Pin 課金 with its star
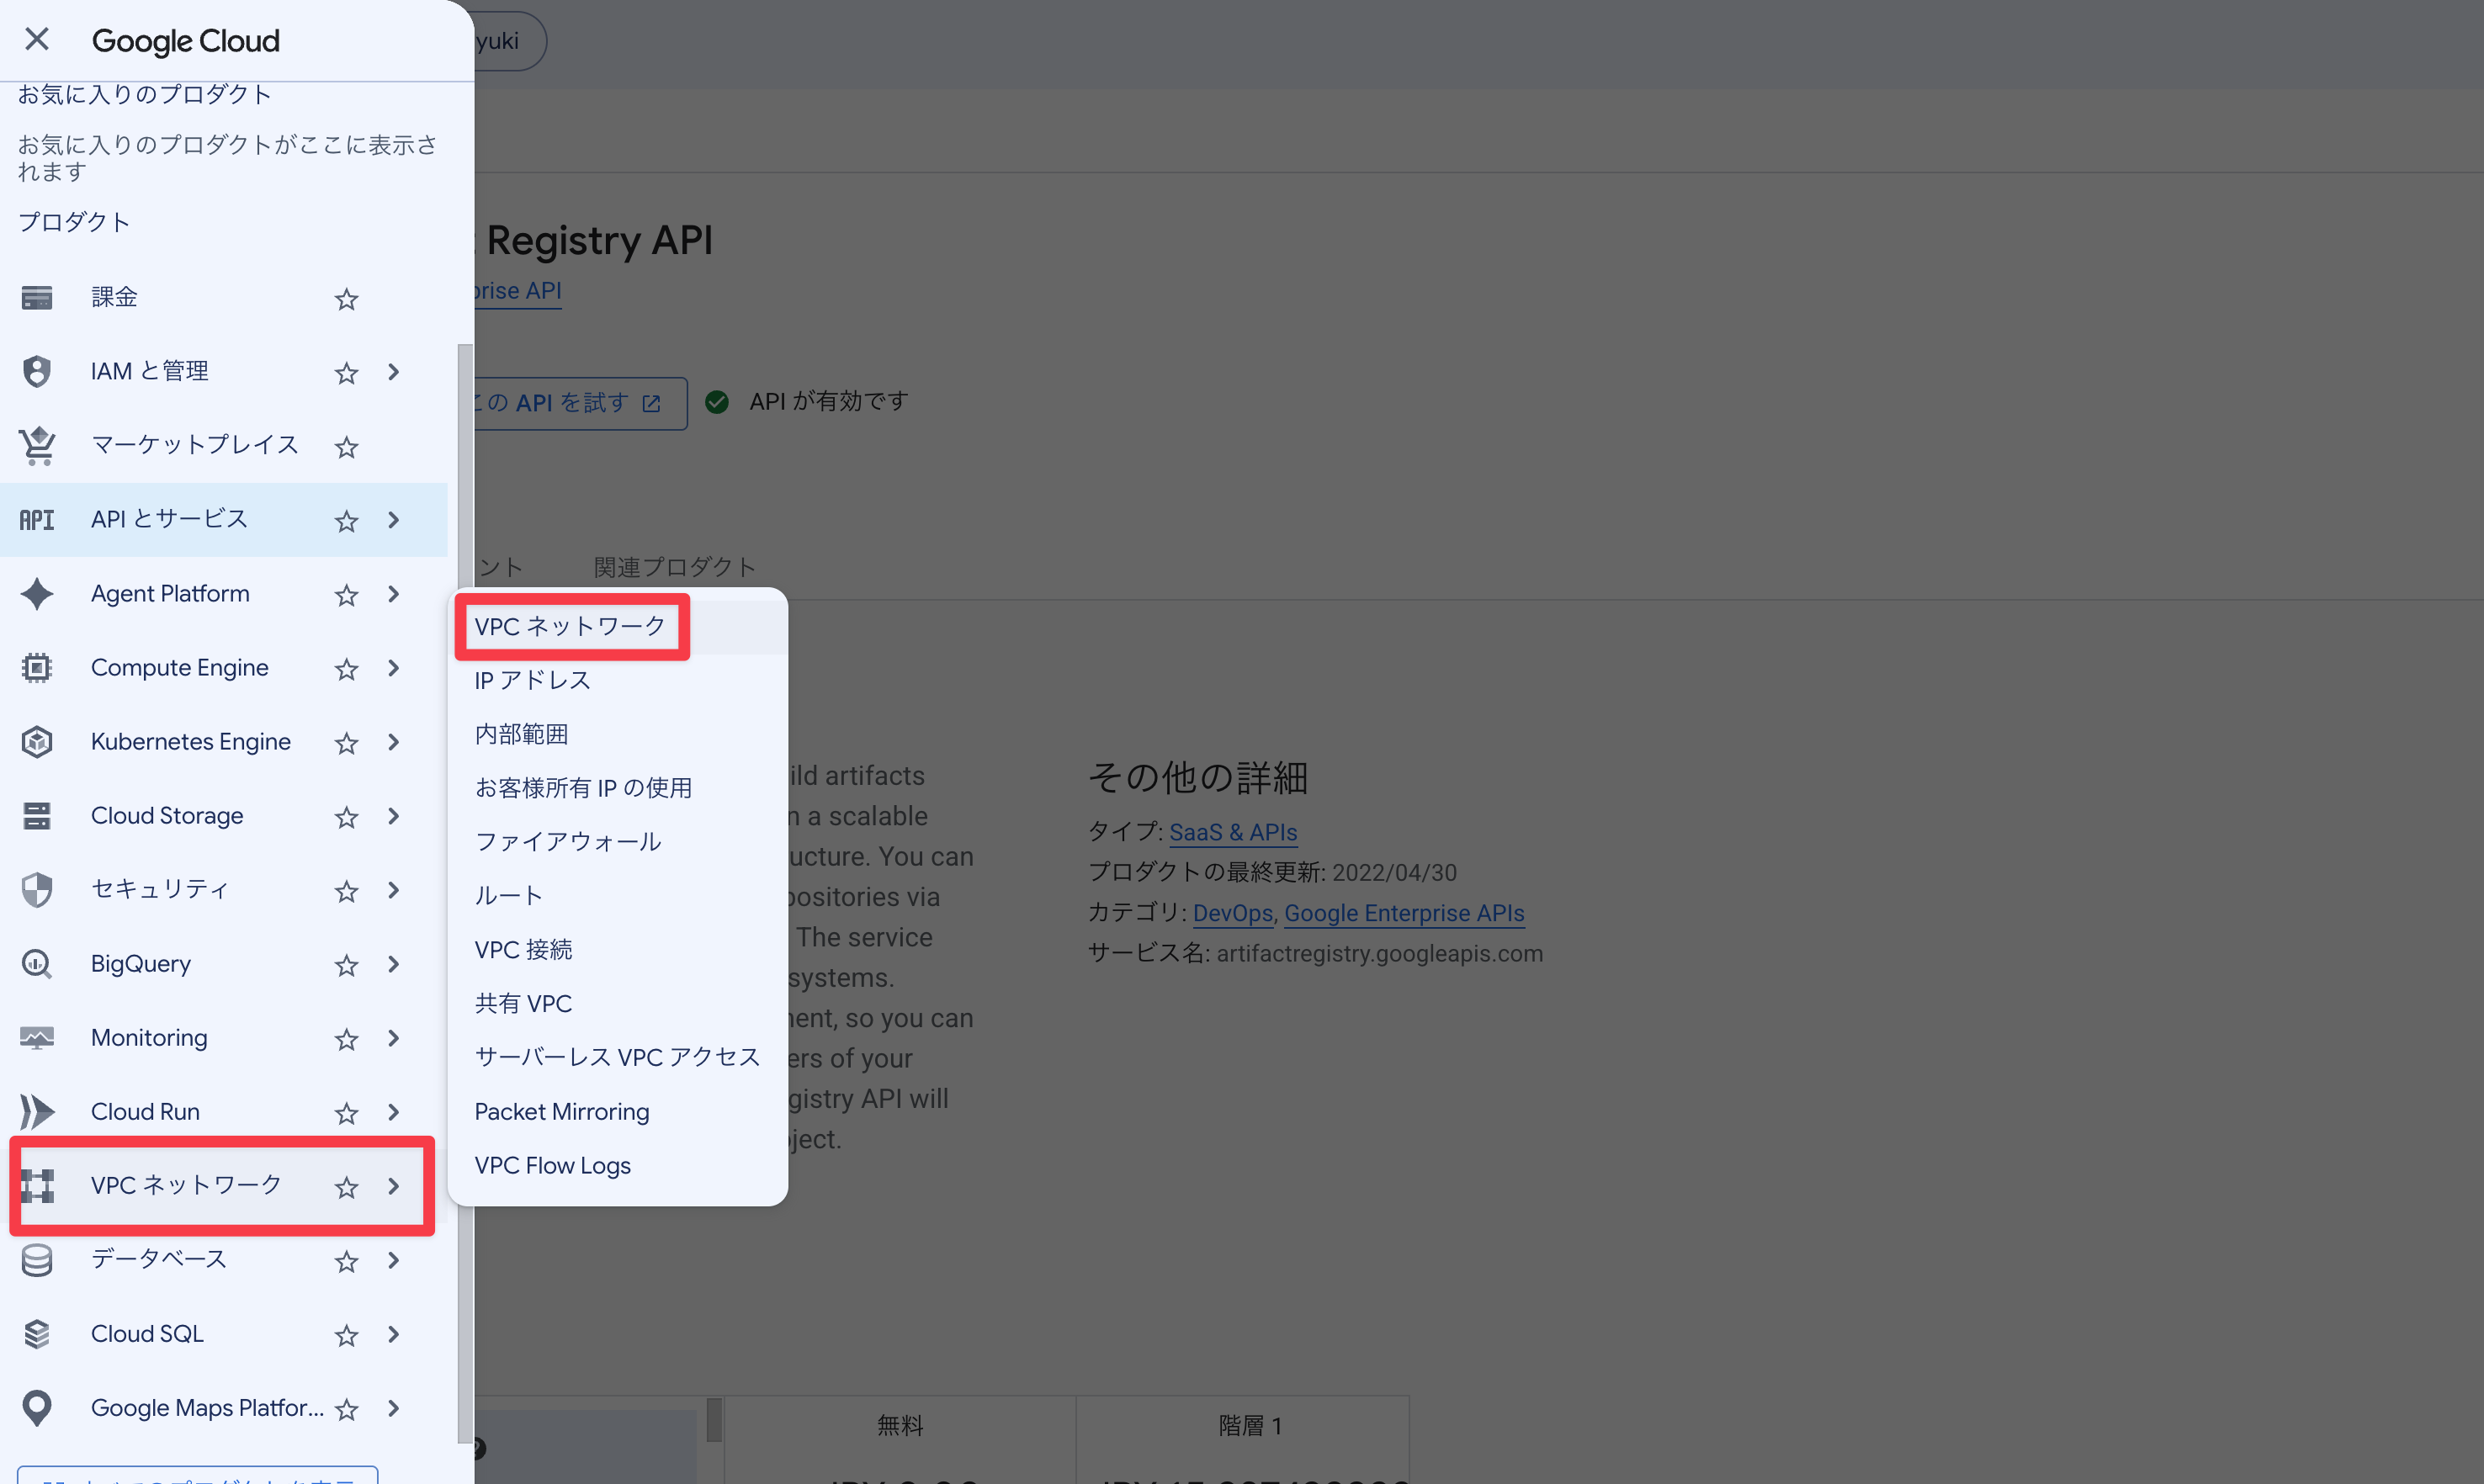The height and width of the screenshot is (1484, 2484). [x=346, y=299]
